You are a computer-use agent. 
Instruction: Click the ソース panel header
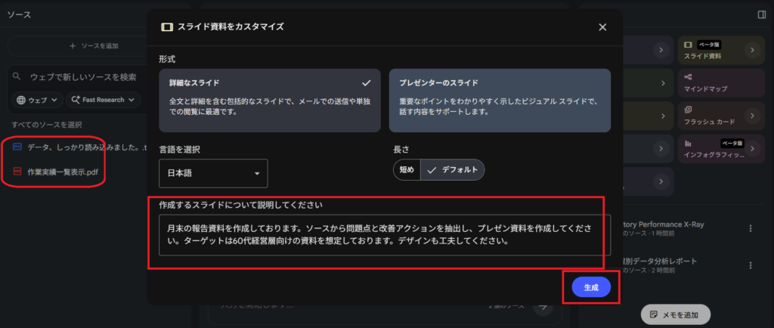click(x=19, y=15)
